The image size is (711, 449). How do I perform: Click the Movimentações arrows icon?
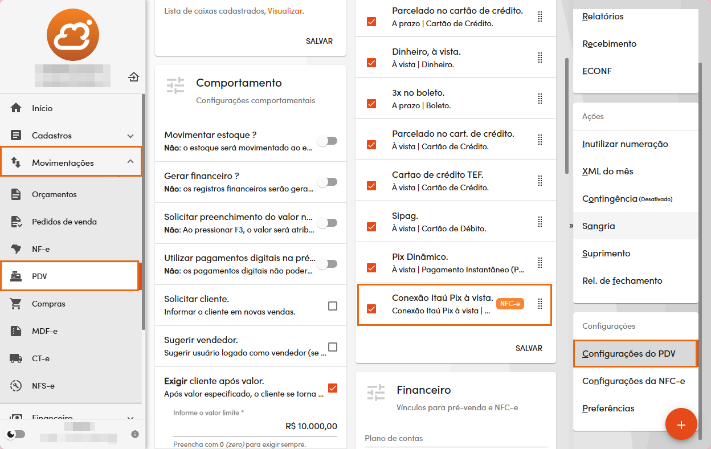[x=16, y=163]
